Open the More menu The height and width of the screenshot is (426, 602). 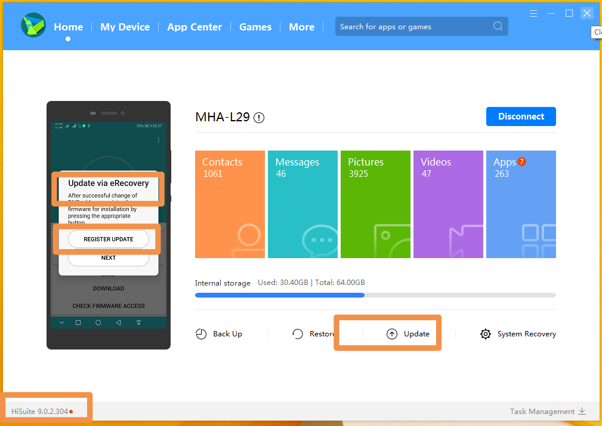coord(302,27)
